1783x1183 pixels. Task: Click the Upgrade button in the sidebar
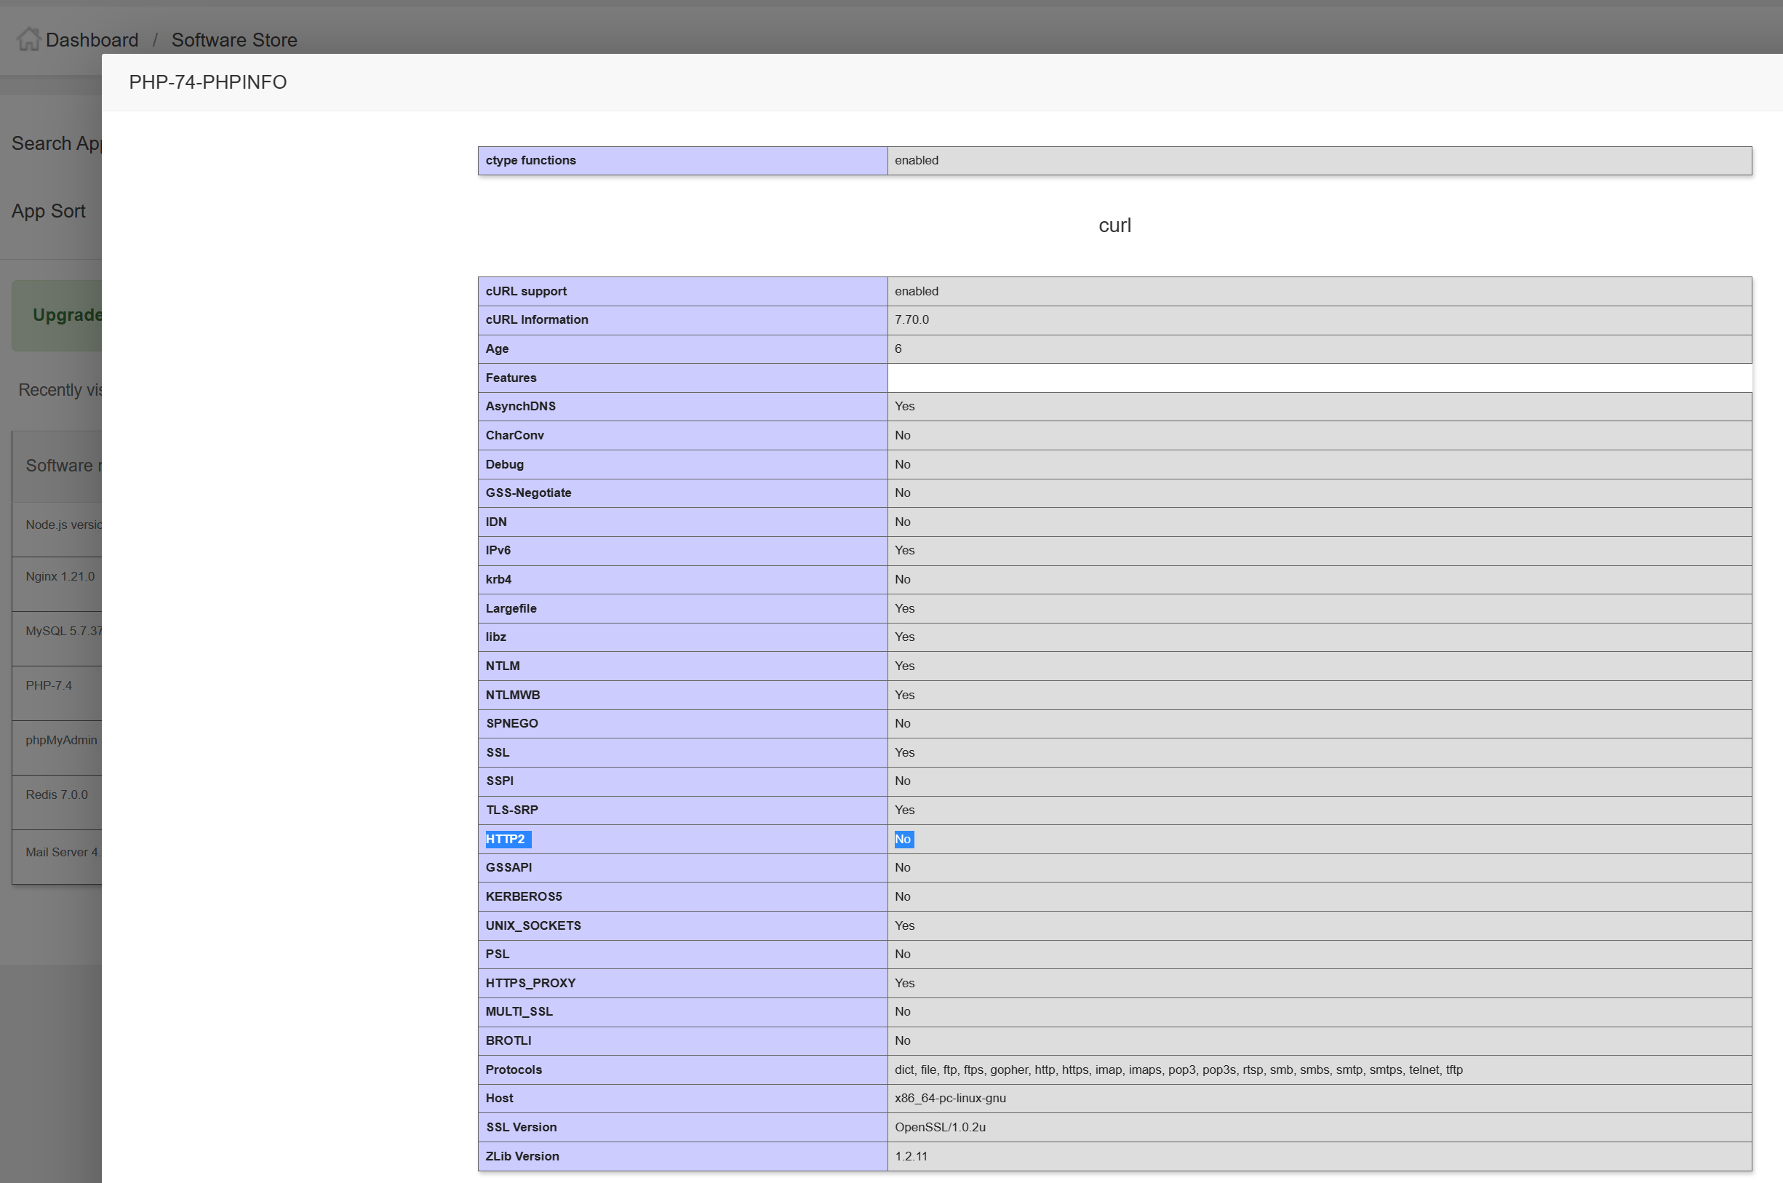point(68,314)
